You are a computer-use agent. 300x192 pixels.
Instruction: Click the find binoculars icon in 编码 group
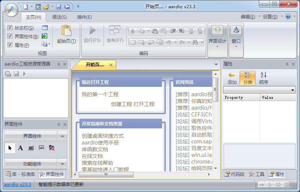pos(195,42)
